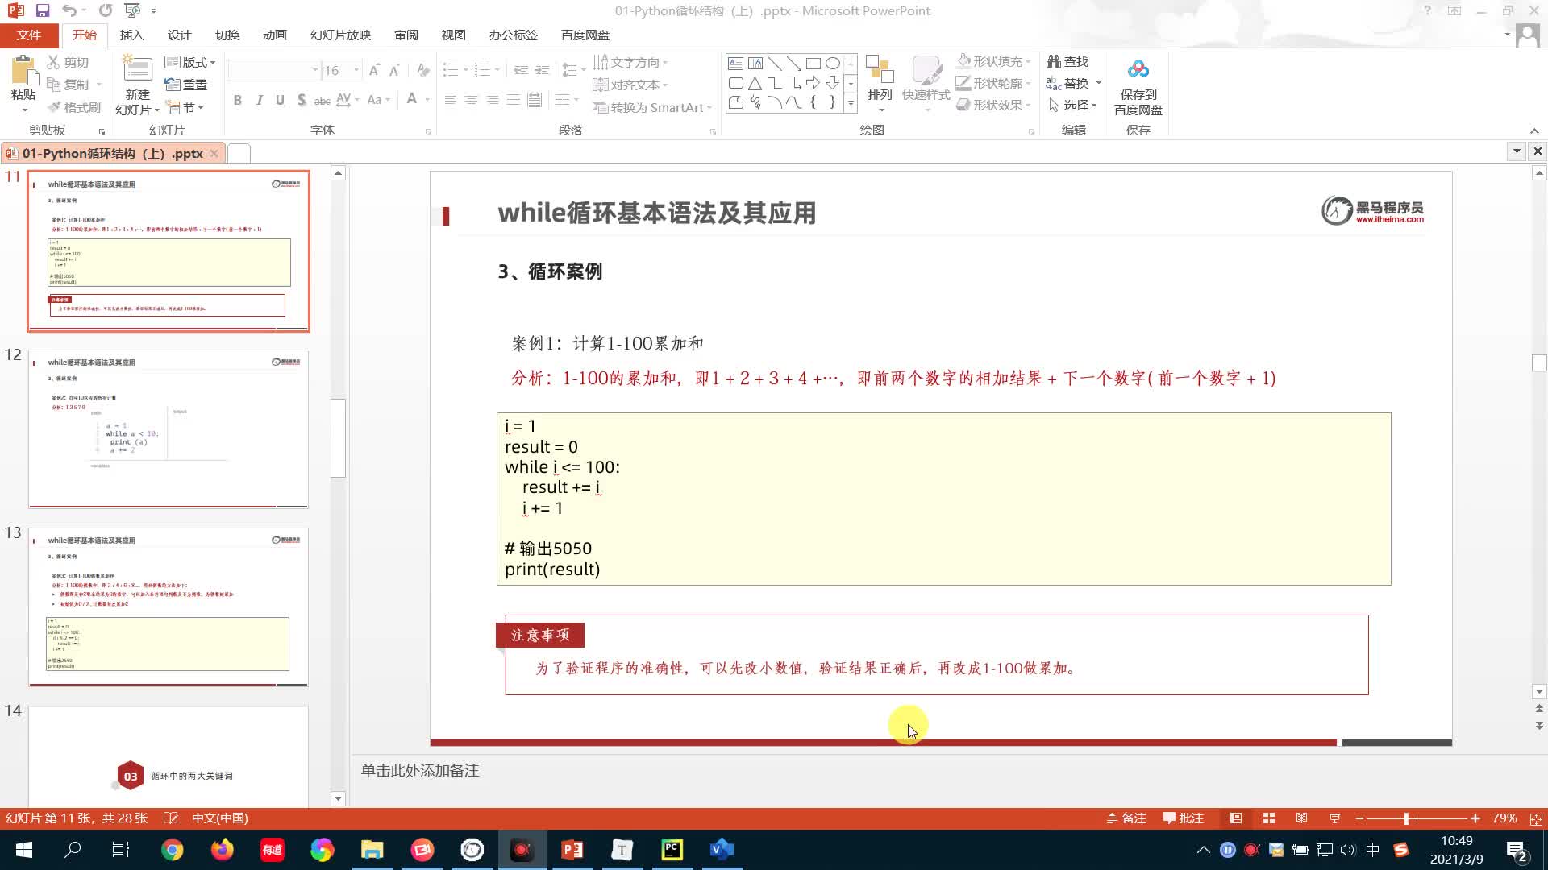Click the 79% zoom level
Image resolution: width=1548 pixels, height=870 pixels.
pos(1504,818)
